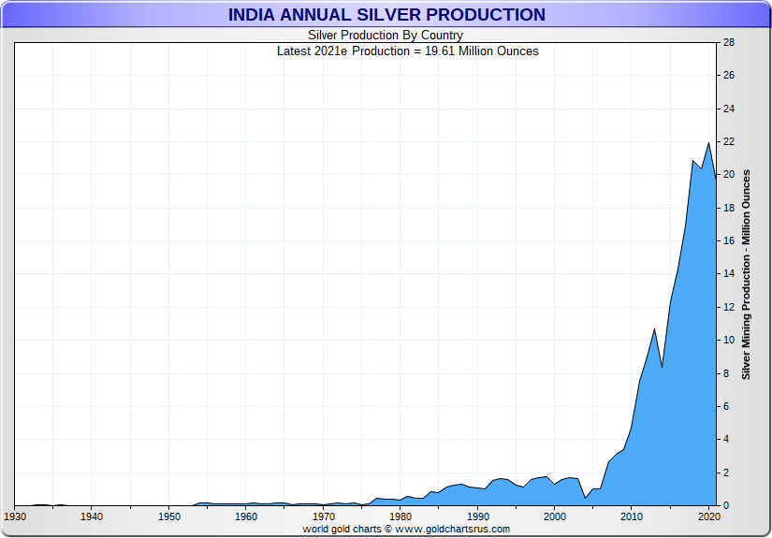Click the 2010 x-axis year label
Image resolution: width=772 pixels, height=538 pixels.
click(632, 516)
